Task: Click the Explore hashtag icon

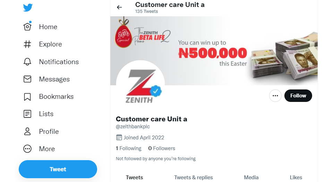Action: pyautogui.click(x=27, y=44)
